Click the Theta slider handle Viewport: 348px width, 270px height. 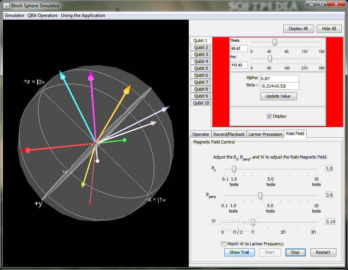tap(275, 42)
